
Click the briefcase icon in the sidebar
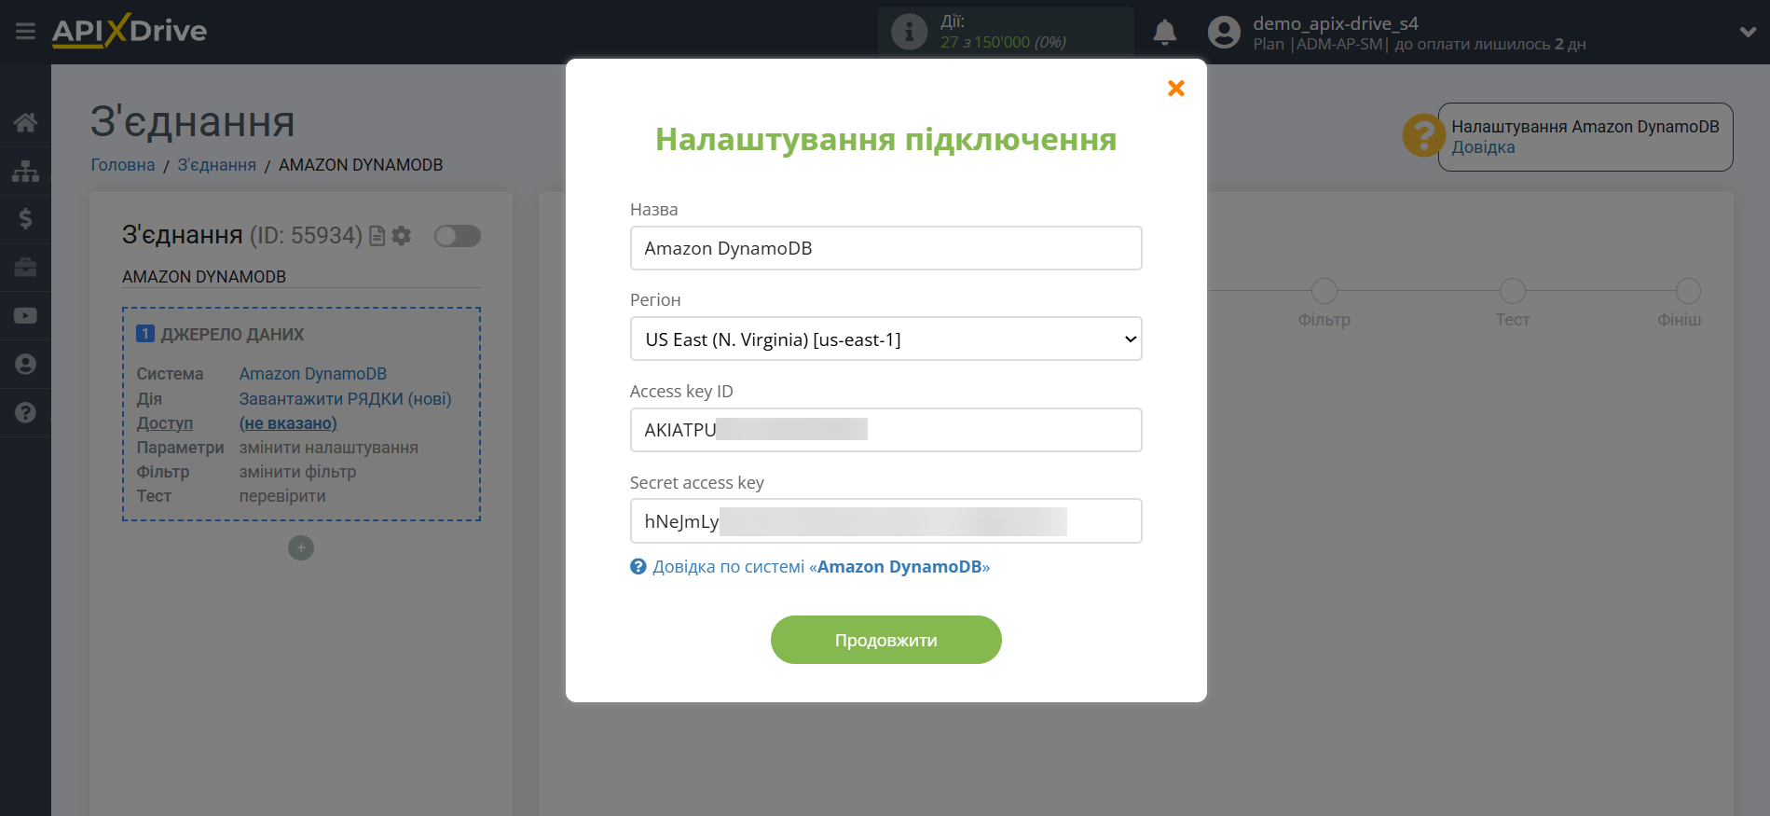pos(25,268)
